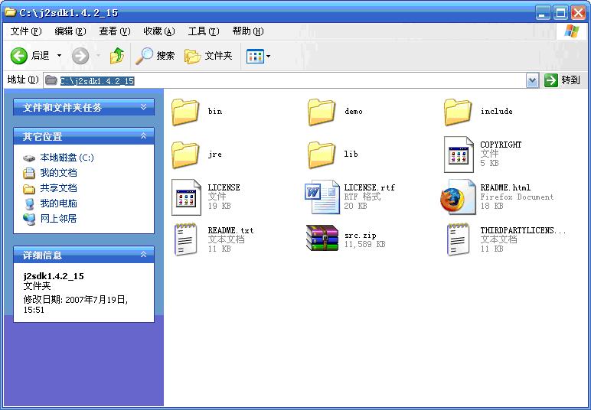Open the 收藏(A) menu
Screen dimensions: 591x410
pyautogui.click(x=159, y=31)
